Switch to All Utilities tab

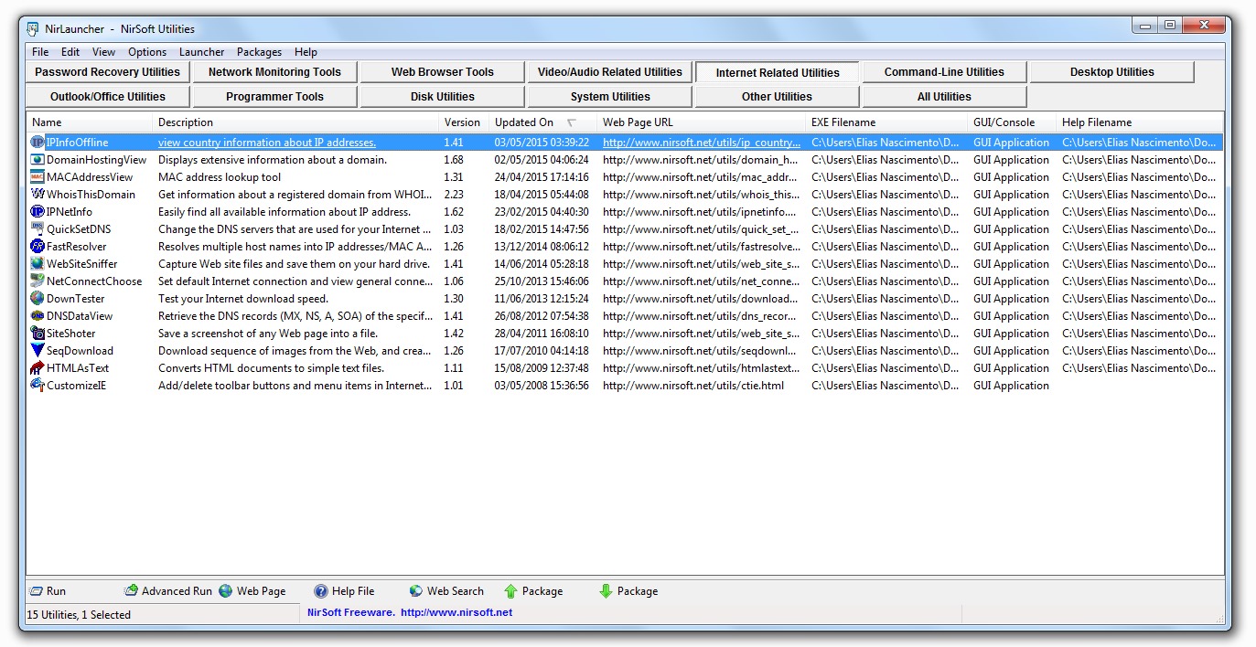click(x=944, y=97)
